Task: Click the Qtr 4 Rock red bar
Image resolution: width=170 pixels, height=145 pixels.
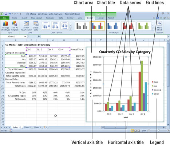Action: coord(140,91)
